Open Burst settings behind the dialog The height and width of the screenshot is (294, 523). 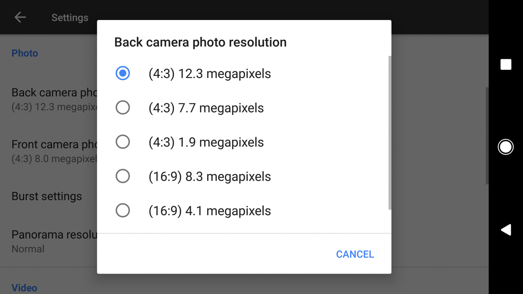[x=47, y=196]
